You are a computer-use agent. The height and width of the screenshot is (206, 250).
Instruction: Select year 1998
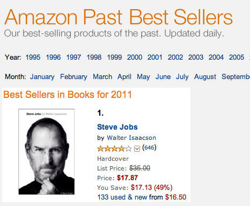click(94, 58)
